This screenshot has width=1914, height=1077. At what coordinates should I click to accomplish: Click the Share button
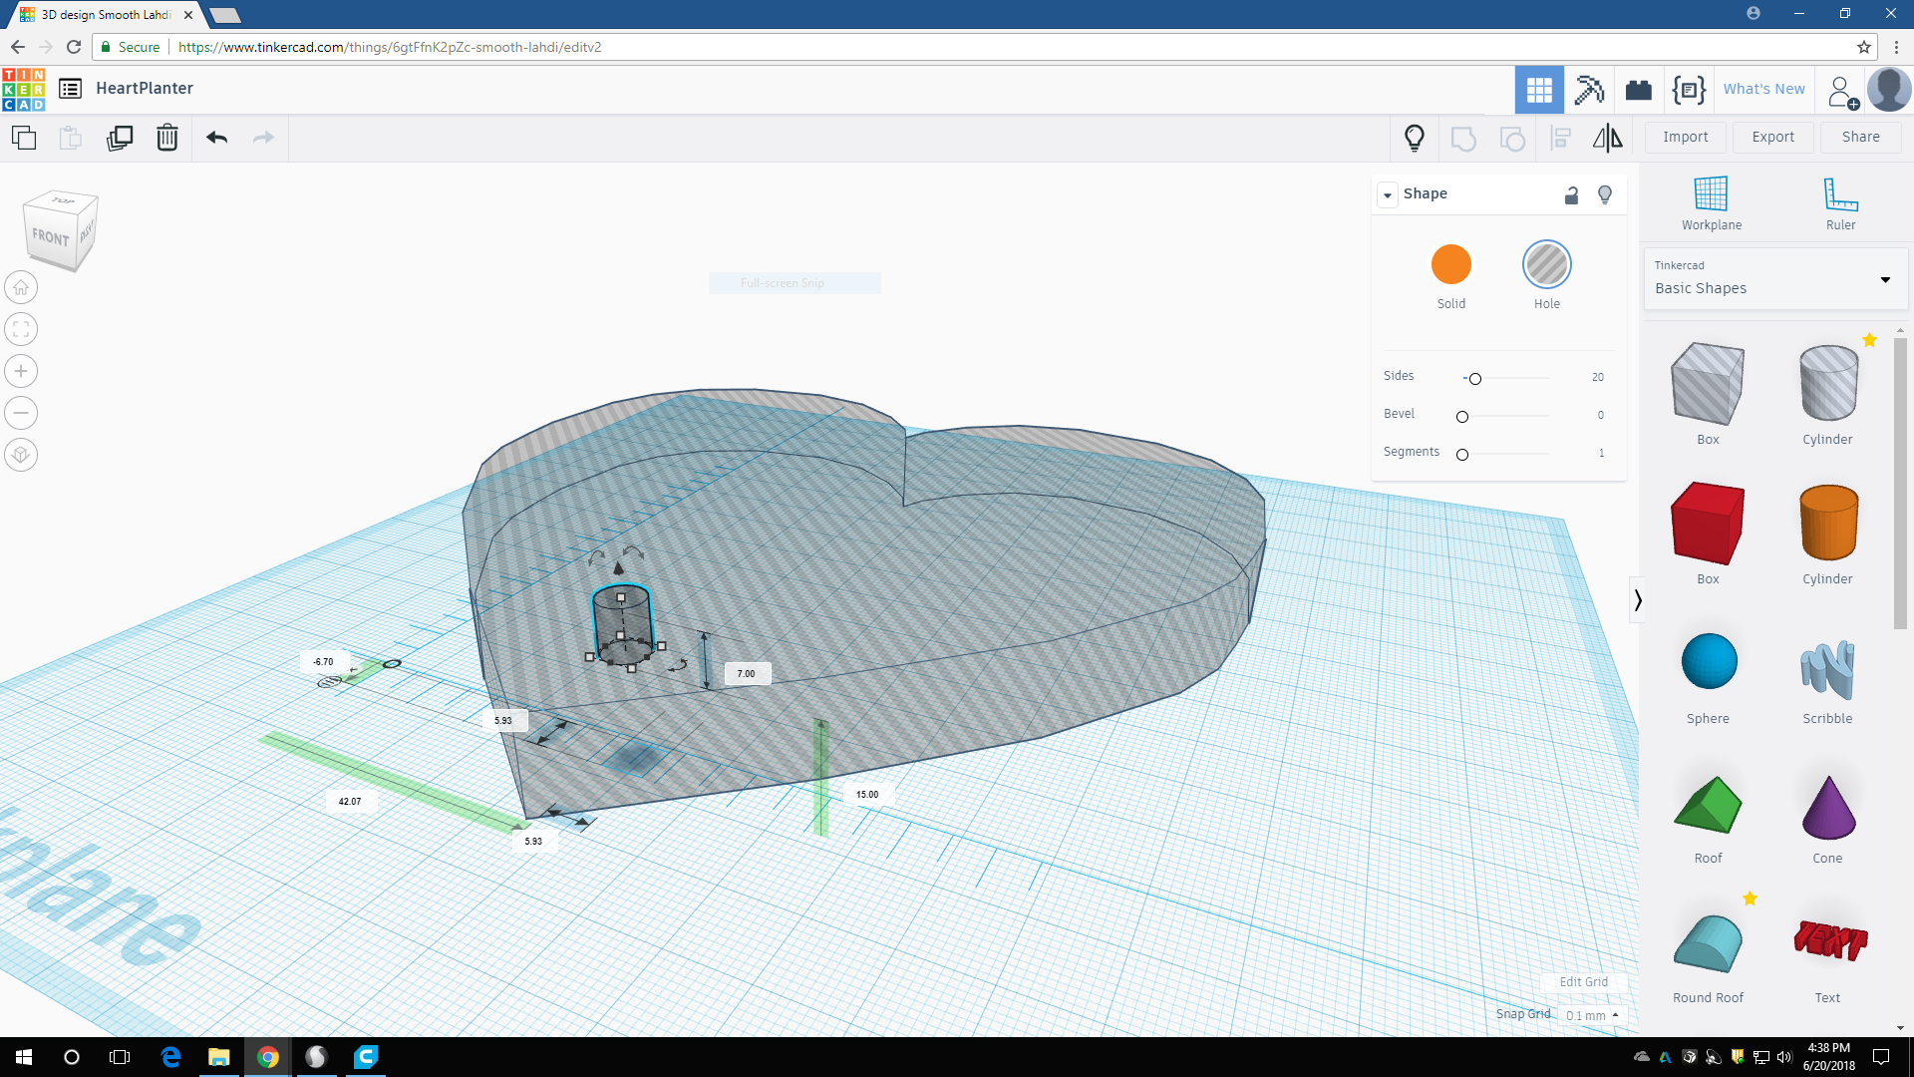(x=1861, y=138)
